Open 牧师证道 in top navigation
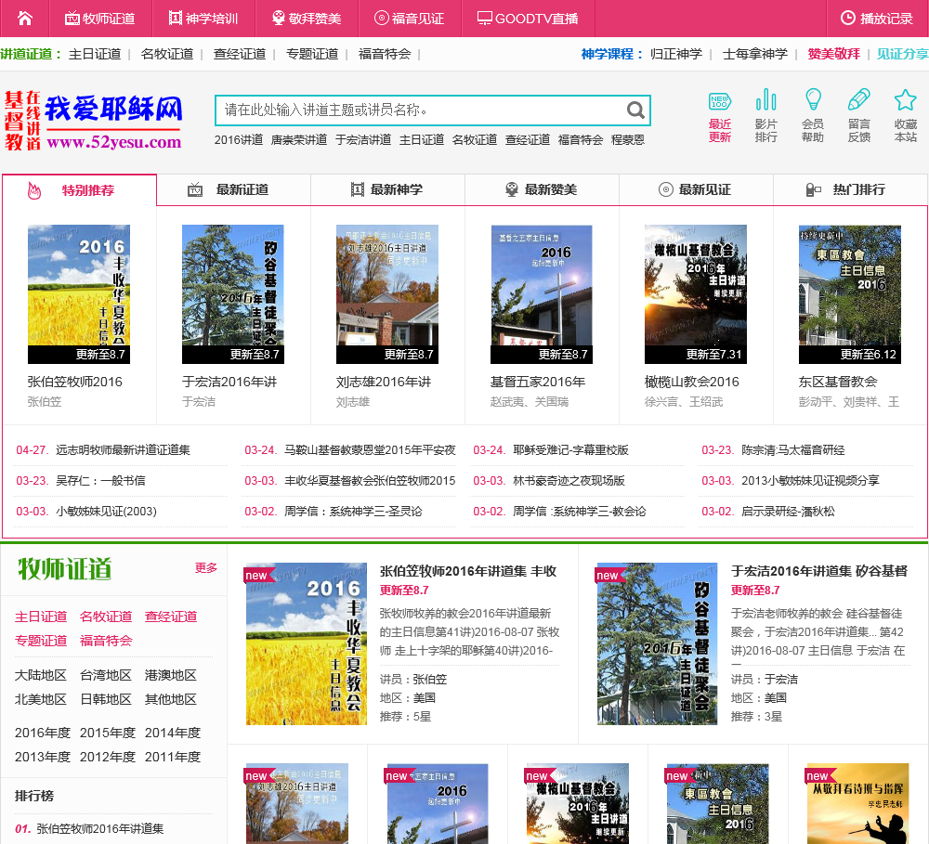This screenshot has height=844, width=929. point(100,19)
